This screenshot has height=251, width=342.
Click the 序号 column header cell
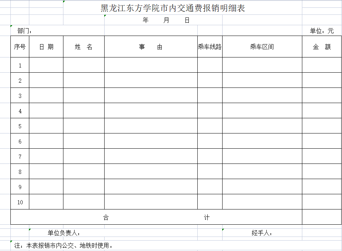(20, 47)
